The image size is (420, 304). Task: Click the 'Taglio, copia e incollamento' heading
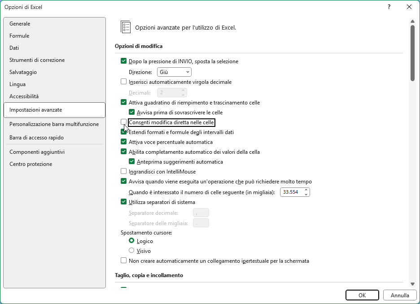point(149,275)
